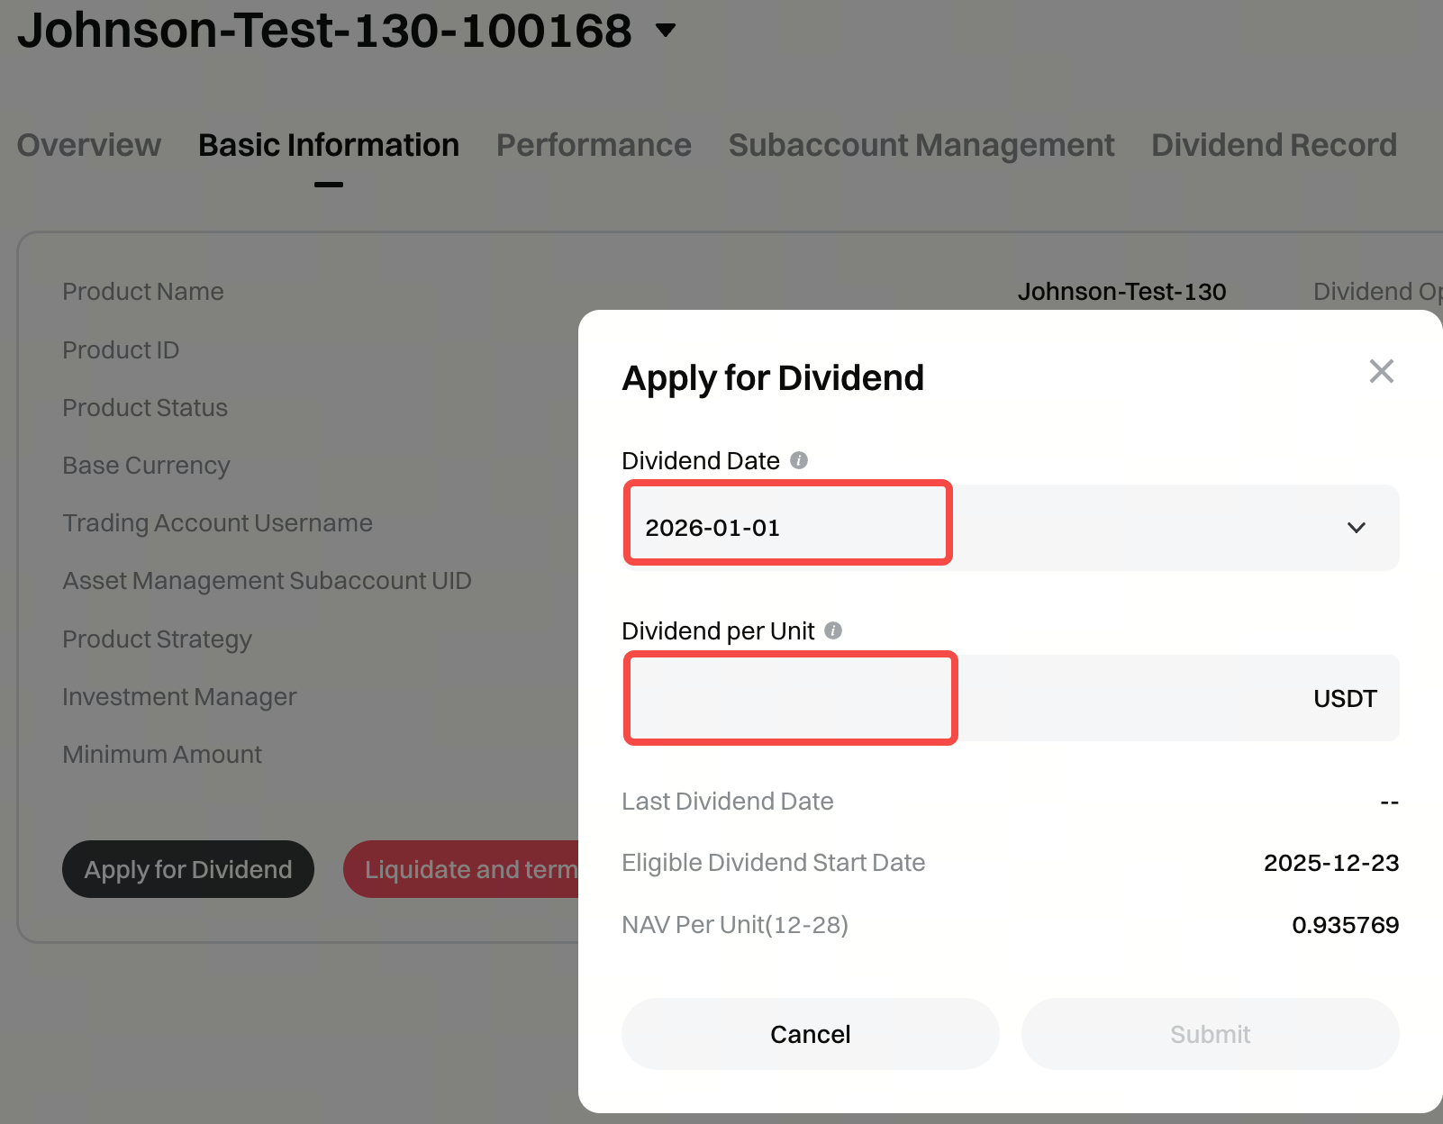Viewport: 1443px width, 1124px height.
Task: View the Dividend Record tab
Action: (1274, 145)
